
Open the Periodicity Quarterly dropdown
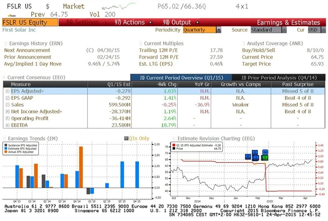[201, 30]
